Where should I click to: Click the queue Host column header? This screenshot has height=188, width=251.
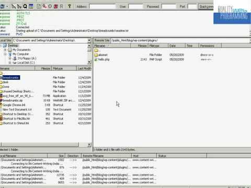tap(144, 156)
